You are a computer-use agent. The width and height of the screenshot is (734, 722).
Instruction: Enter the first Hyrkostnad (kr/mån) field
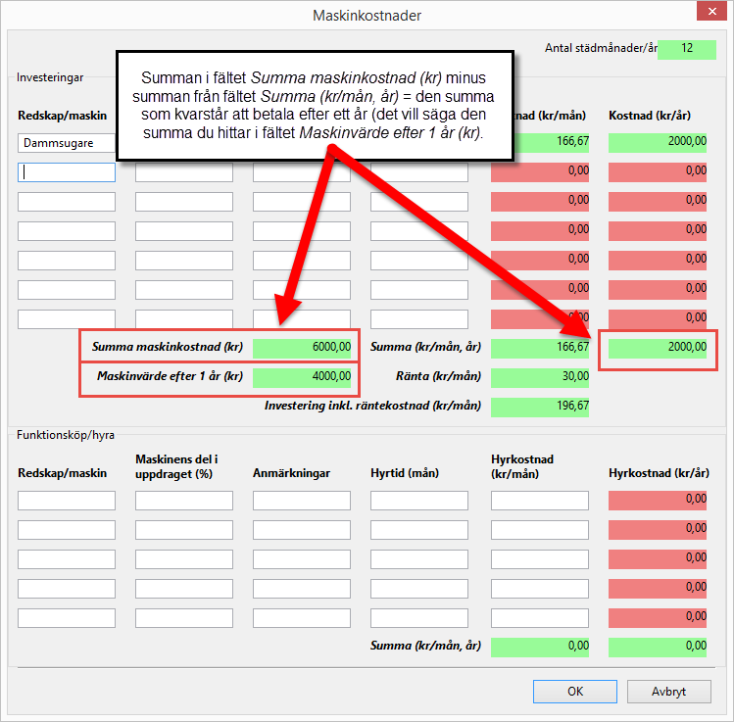(540, 501)
